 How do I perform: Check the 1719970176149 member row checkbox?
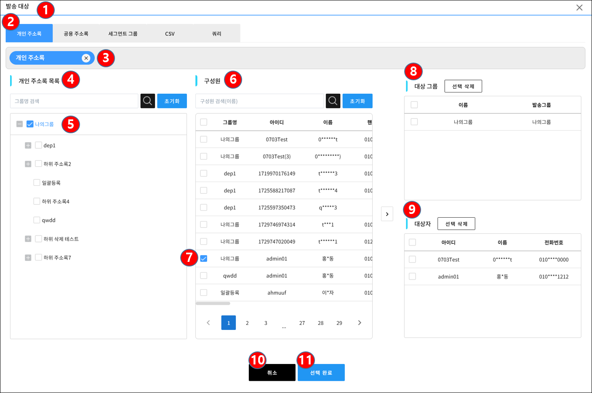(204, 173)
